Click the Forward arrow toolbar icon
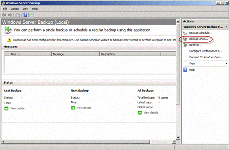The height and width of the screenshot is (150, 230). 10,15
